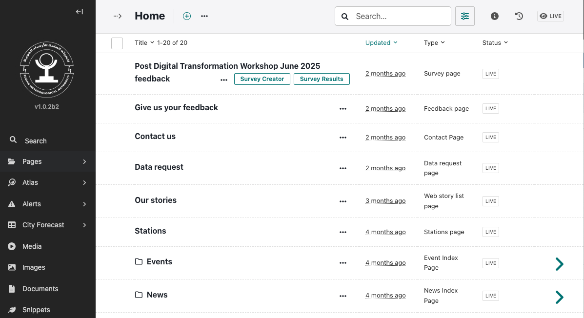
Task: Focus the Search pages input field
Action: (393, 16)
